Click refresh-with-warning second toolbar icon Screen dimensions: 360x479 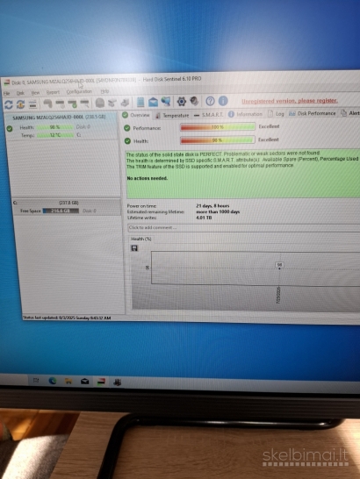tap(20, 104)
